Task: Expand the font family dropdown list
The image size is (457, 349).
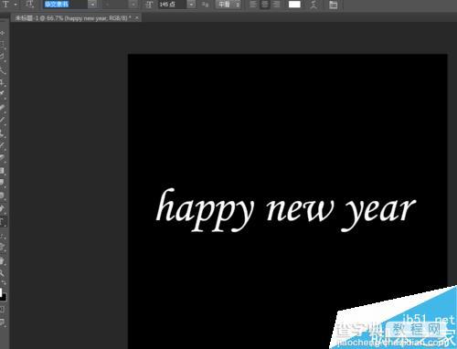Action: point(92,5)
